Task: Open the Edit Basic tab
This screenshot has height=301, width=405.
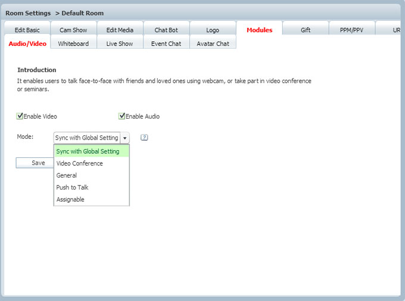Action: 27,30
